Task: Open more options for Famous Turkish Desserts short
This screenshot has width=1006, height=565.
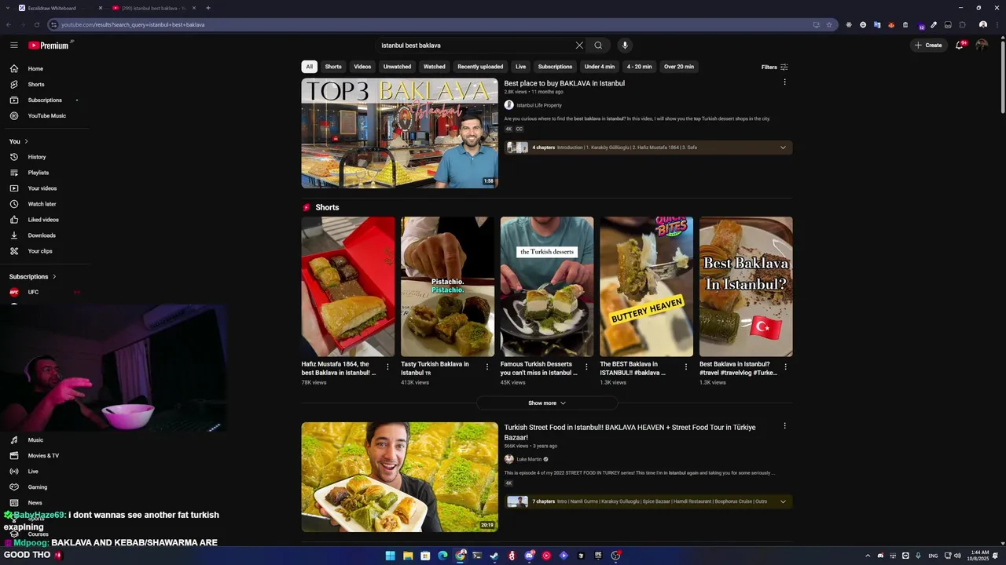Action: coord(586,366)
